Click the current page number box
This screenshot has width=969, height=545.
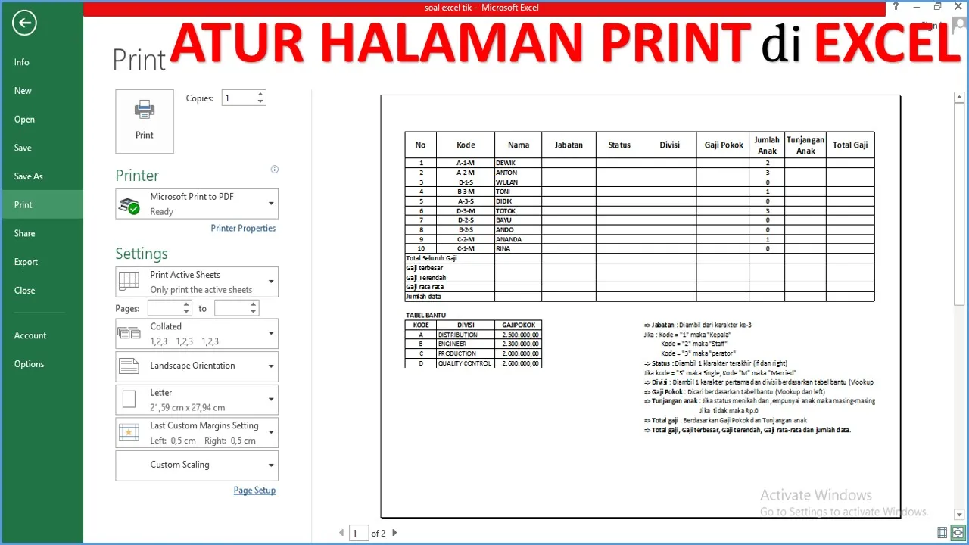point(360,533)
